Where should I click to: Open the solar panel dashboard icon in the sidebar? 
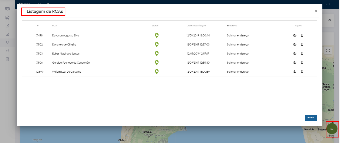coord(7,9)
